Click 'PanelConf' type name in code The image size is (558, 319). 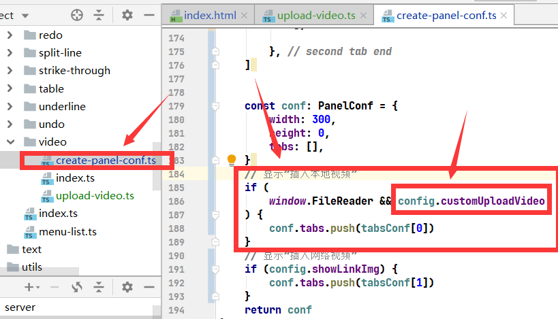coord(345,106)
